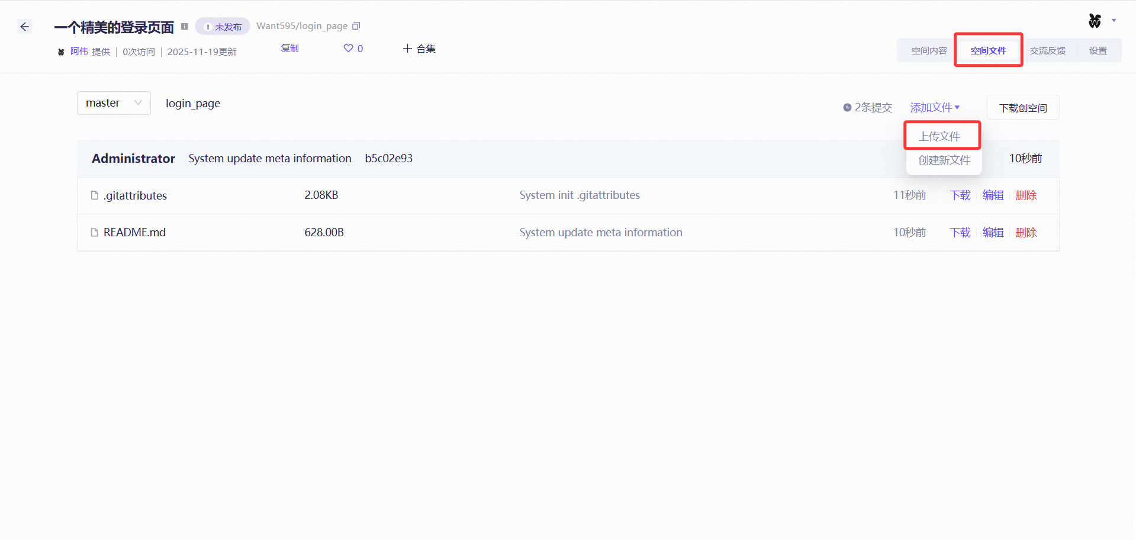Click the user avatar logo at top right
This screenshot has width=1136, height=540.
click(x=1093, y=20)
